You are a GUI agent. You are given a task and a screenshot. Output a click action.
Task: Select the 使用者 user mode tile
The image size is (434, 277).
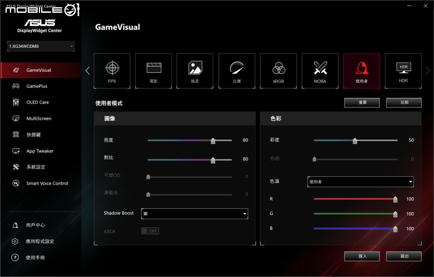[362, 71]
